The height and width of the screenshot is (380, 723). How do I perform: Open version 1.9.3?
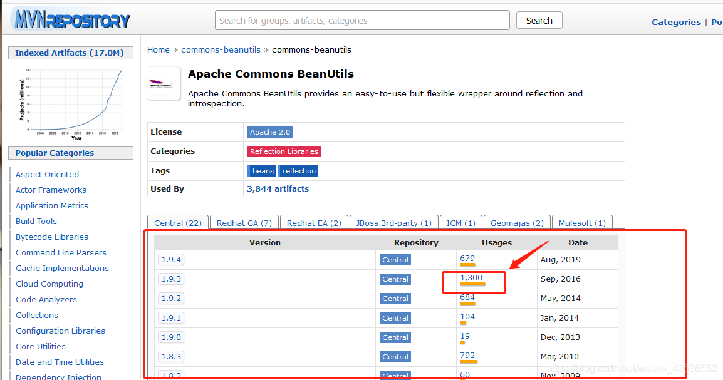(171, 279)
